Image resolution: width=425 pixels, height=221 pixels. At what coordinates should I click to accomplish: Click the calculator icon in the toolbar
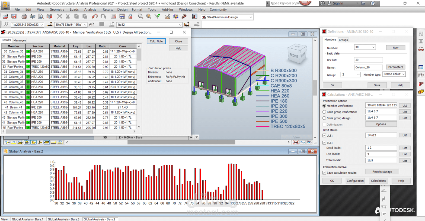(x=113, y=17)
